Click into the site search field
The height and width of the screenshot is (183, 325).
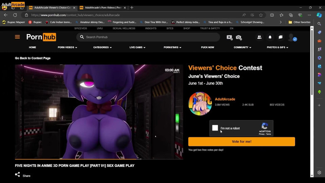tap(150, 37)
